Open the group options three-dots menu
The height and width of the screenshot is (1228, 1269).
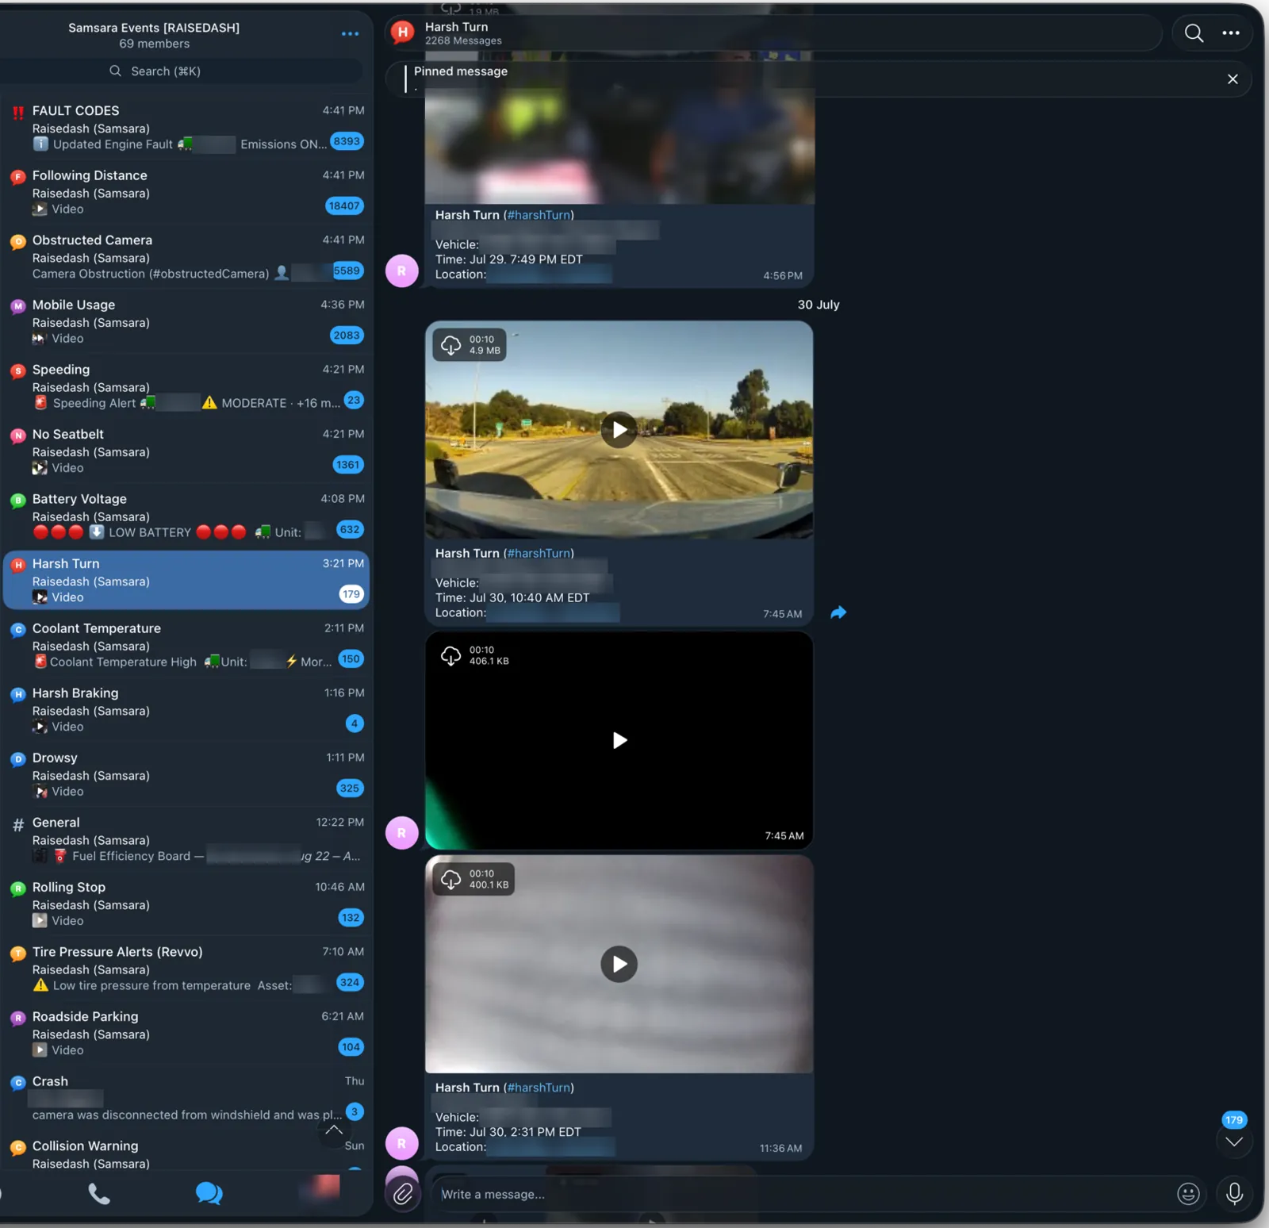350,34
